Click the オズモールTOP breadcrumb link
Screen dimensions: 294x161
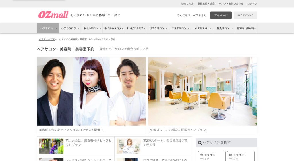[x=47, y=39]
